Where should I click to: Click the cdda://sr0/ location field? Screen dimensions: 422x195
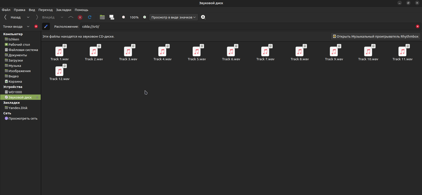pos(247,26)
